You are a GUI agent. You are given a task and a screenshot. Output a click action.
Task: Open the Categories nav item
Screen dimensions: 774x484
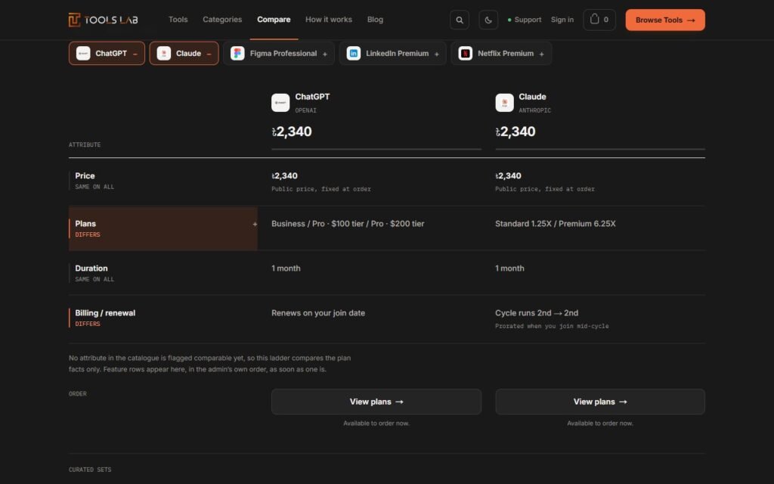222,20
